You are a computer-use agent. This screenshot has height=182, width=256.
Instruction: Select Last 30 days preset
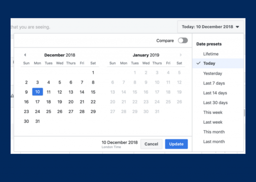pyautogui.click(x=215, y=103)
